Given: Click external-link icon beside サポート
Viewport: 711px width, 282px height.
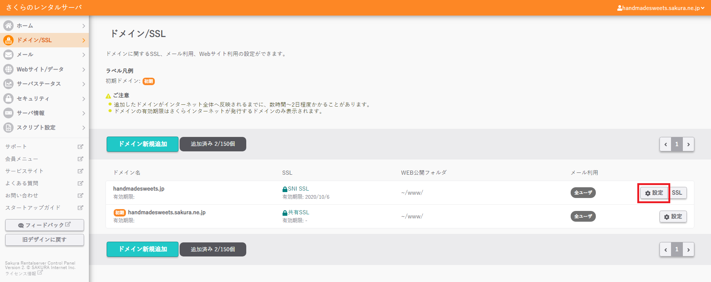Looking at the screenshot, I should 80,147.
